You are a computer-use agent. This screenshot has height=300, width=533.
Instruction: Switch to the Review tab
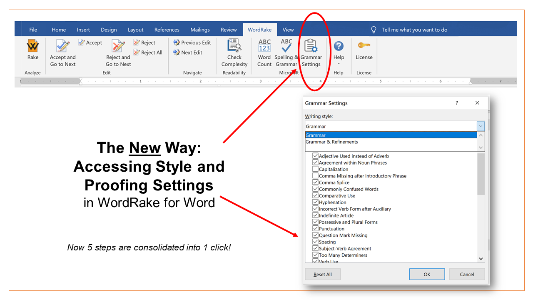point(229,30)
